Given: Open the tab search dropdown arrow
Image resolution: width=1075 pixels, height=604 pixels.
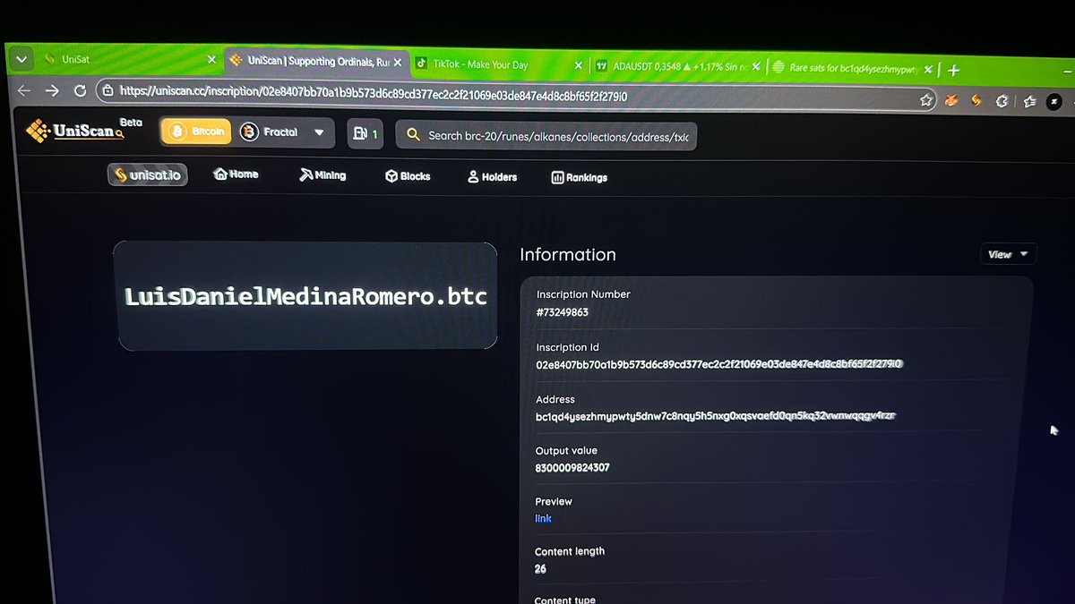Looking at the screenshot, I should pos(21,59).
